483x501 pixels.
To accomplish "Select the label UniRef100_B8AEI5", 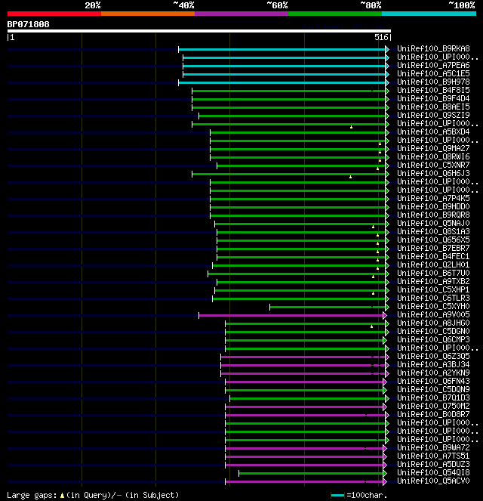I will pos(433,107).
